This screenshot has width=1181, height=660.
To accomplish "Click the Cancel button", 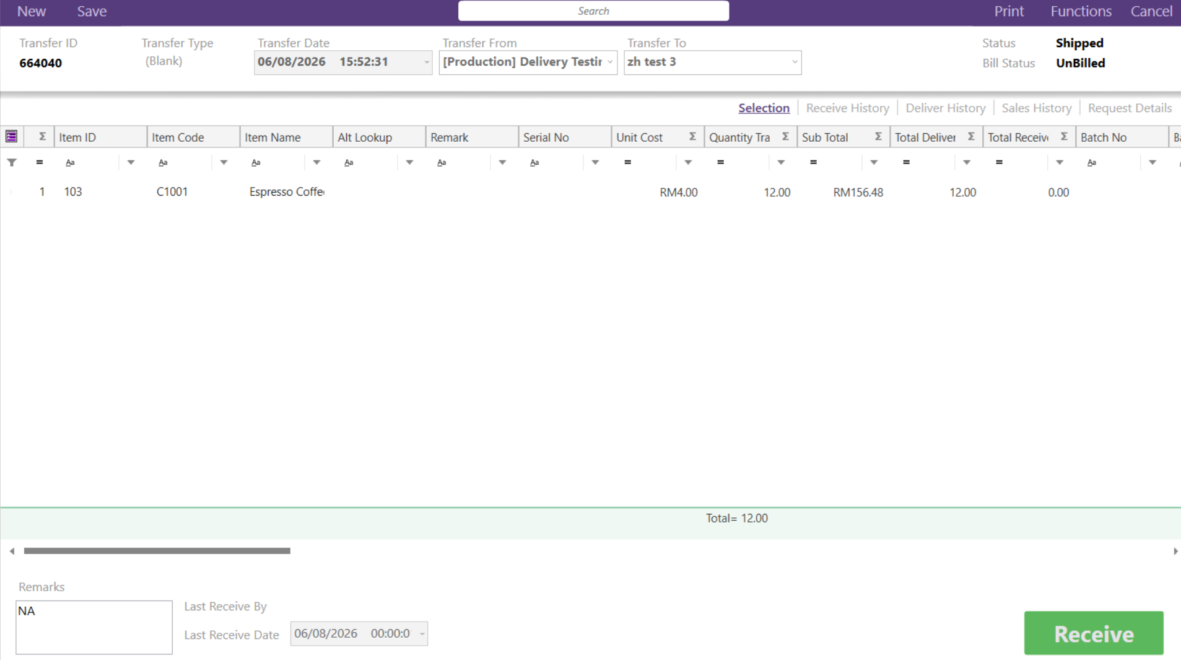I will coord(1151,11).
